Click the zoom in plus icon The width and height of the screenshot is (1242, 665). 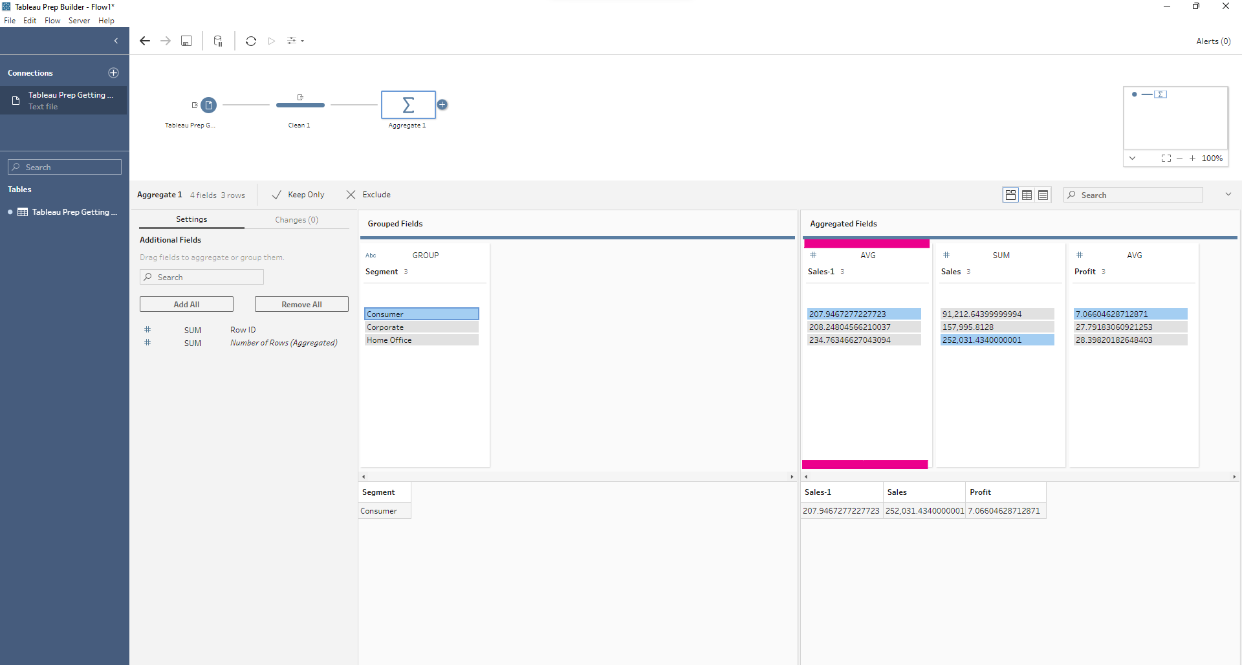(1192, 158)
